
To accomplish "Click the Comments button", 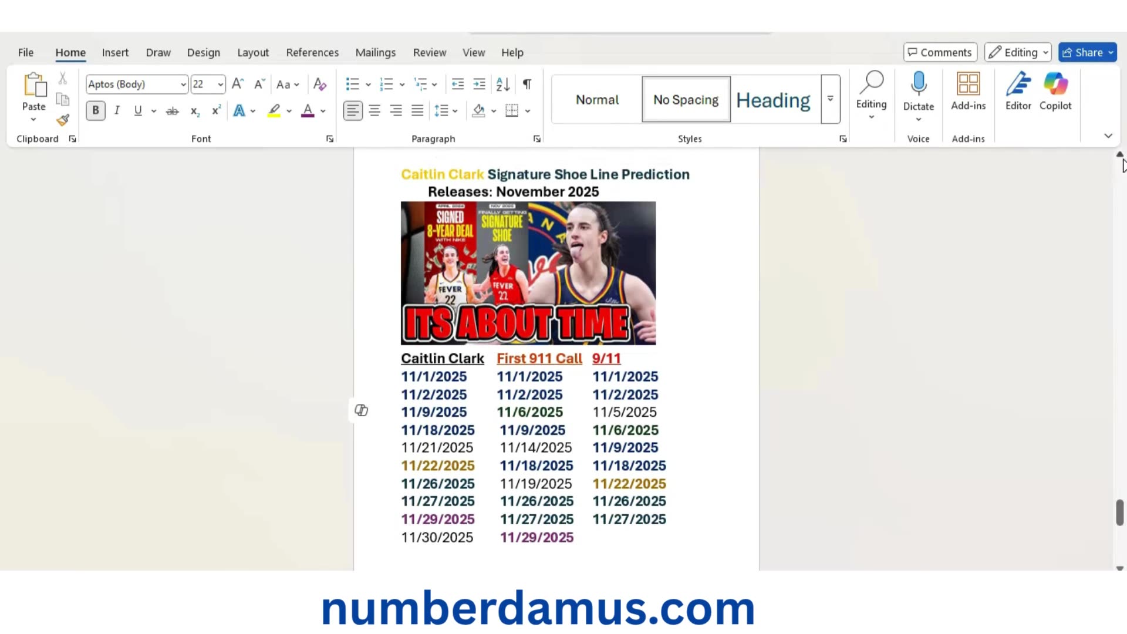I will point(940,52).
